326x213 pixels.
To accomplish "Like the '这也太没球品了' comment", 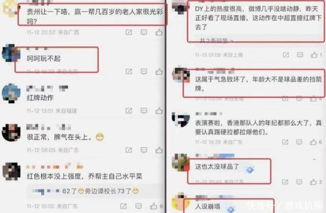I will [313, 182].
